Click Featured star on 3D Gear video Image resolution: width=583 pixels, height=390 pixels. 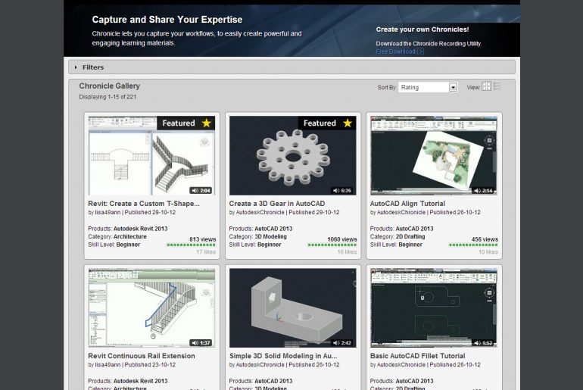point(347,123)
